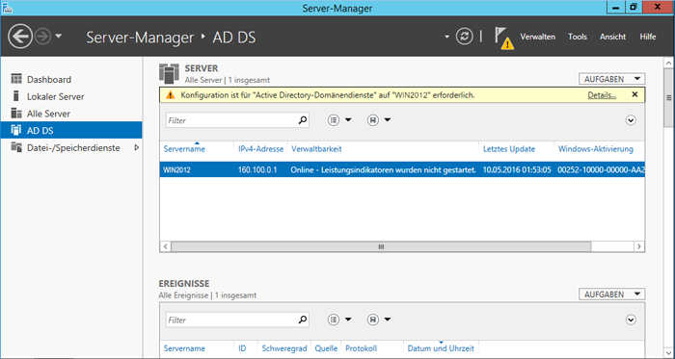This screenshot has height=359, width=675.
Task: Sort events by ID column
Action: (242, 348)
